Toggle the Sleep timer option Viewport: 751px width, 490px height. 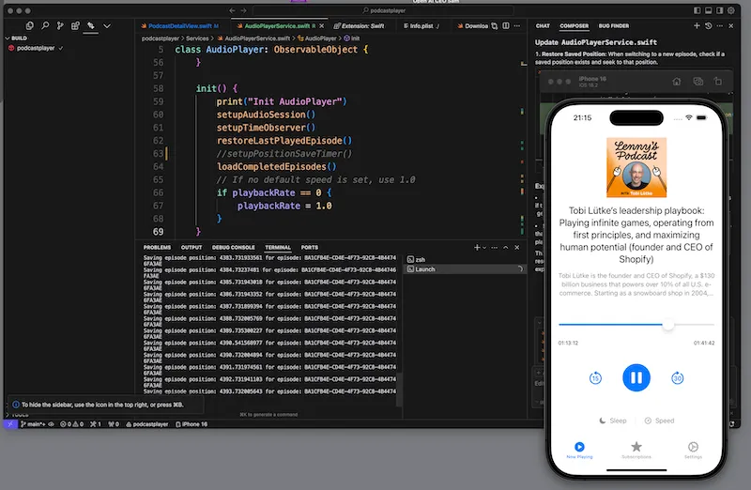tap(613, 421)
